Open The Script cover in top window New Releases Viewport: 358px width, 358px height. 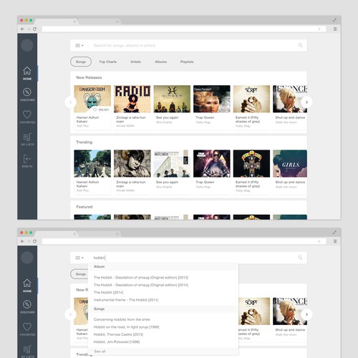(x=251, y=99)
